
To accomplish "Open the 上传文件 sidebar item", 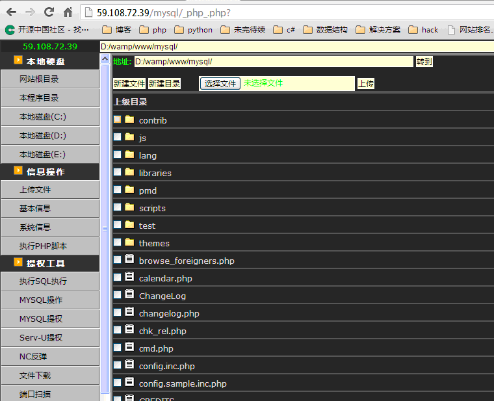I will pos(50,189).
